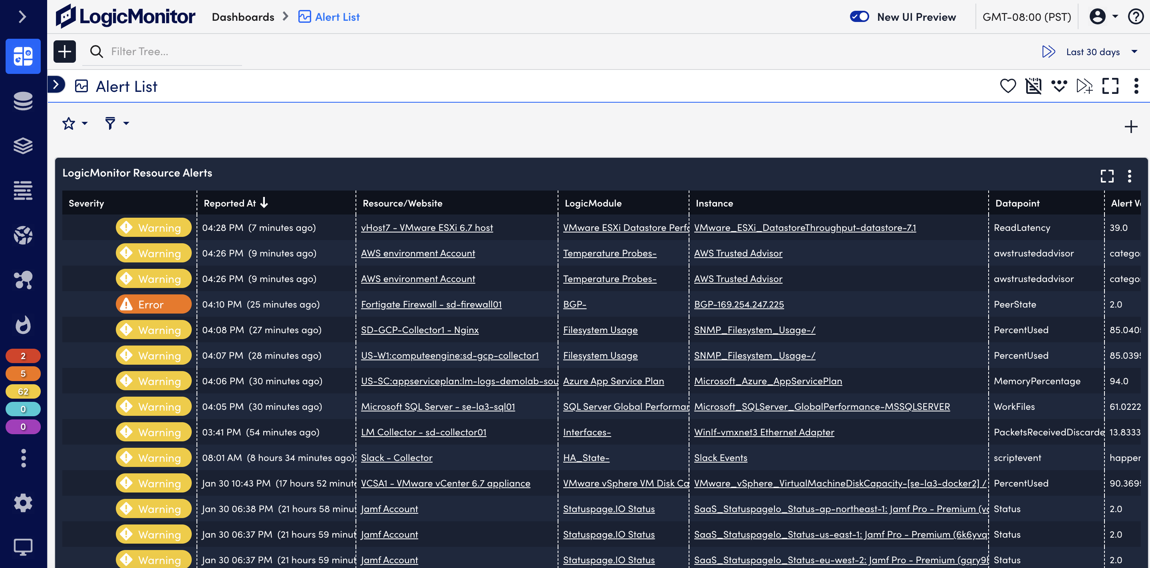The width and height of the screenshot is (1150, 568).
Task: Expand the Alert List widget to fullscreen
Action: [1107, 177]
